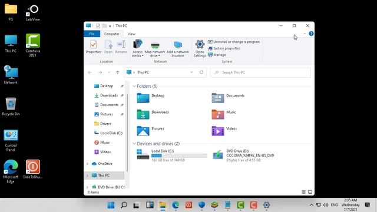Click Camtasia 2021 desktop icon
Viewport: 377px width, 212px height.
pos(33,45)
